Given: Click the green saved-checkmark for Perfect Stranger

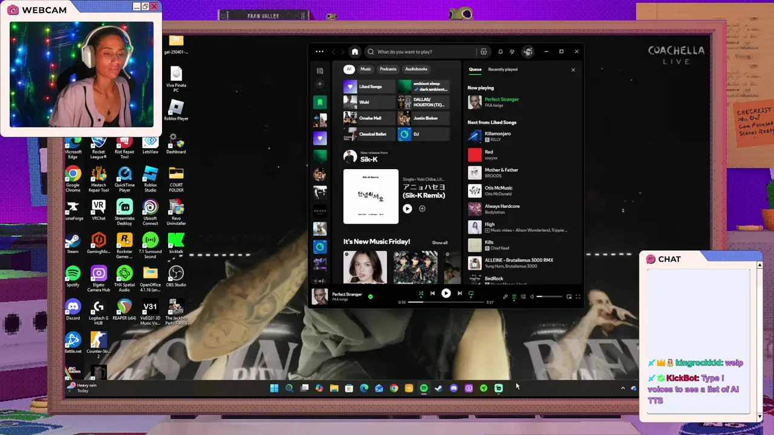Looking at the screenshot, I should coord(370,297).
